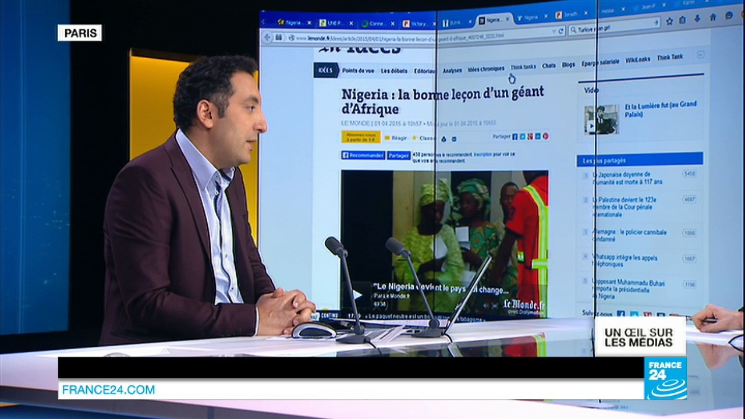Open the Muhammadu Buhari présidentielle article link
Viewport: 745px width, 419px height.
(628, 289)
